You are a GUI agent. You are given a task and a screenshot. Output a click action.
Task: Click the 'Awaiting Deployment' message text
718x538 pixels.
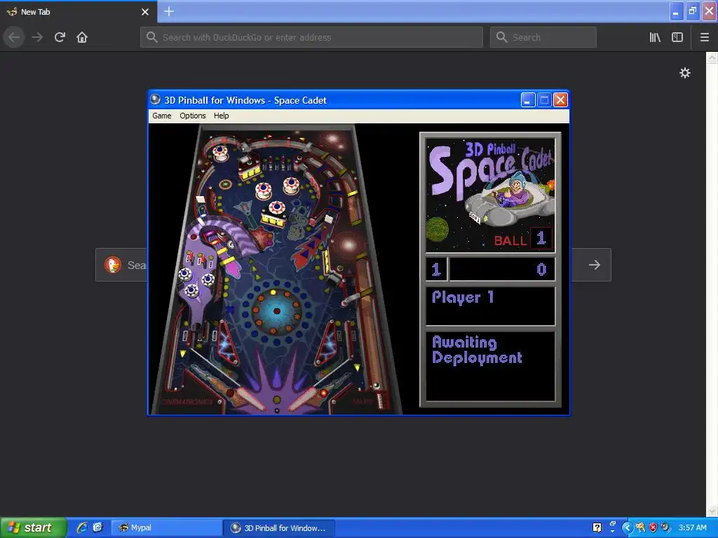(477, 350)
